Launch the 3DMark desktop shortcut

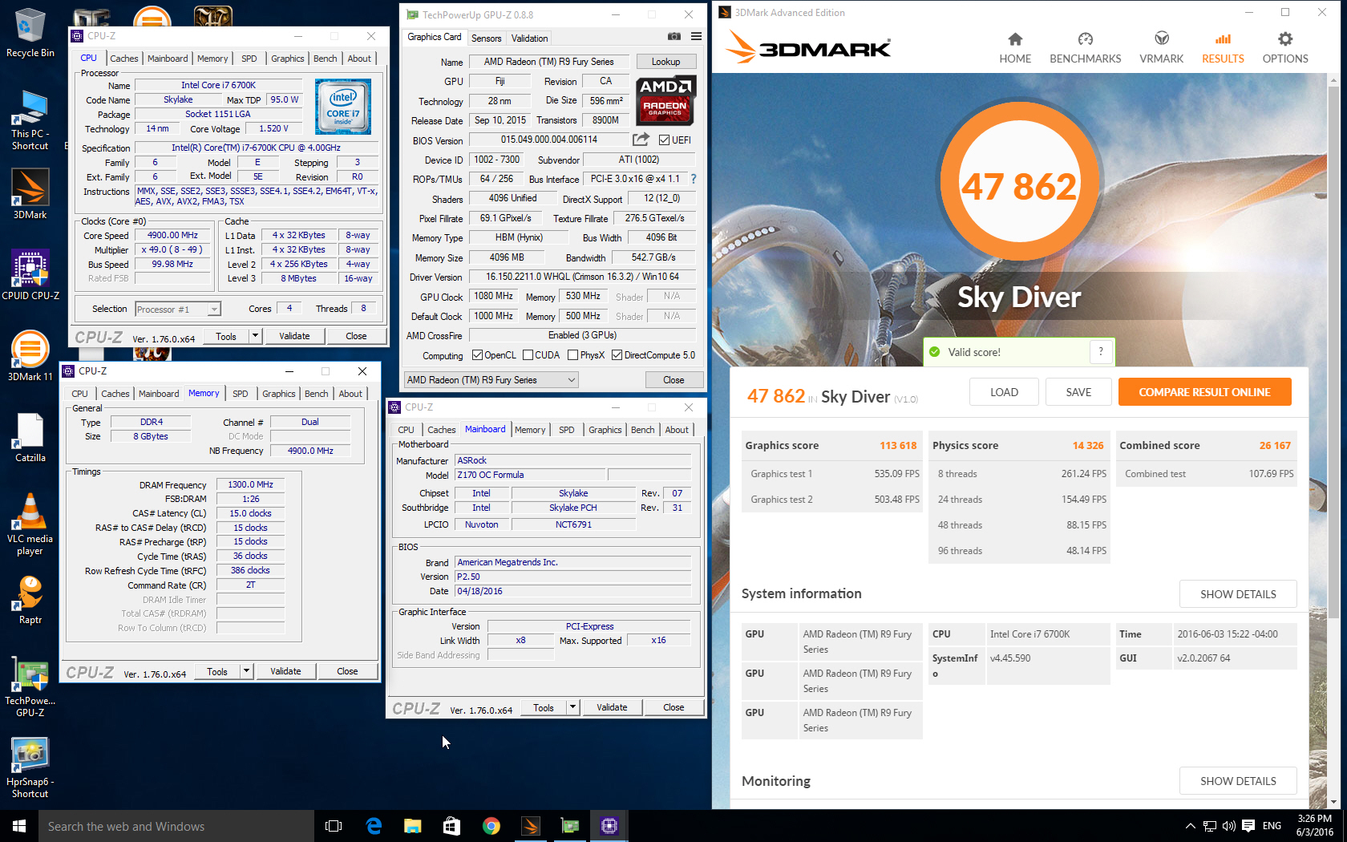click(30, 194)
